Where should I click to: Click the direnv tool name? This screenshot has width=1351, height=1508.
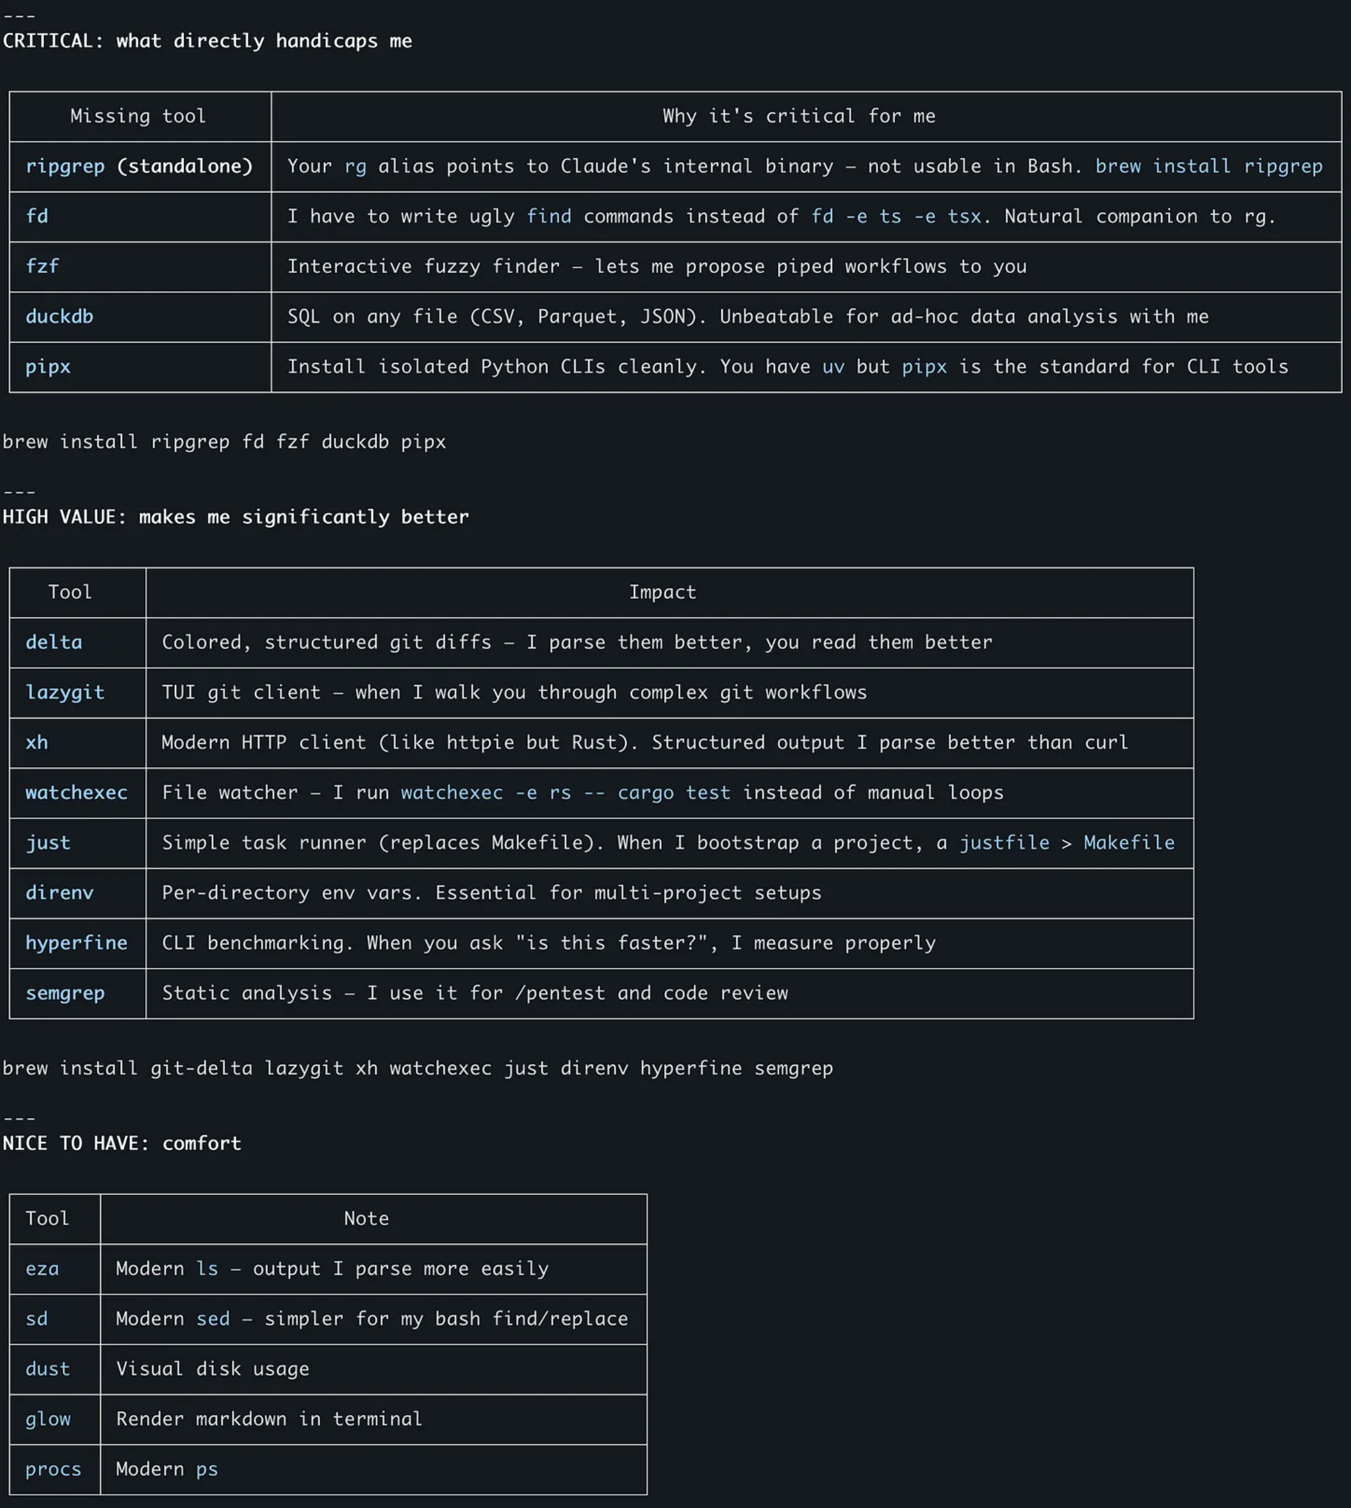pyautogui.click(x=59, y=893)
